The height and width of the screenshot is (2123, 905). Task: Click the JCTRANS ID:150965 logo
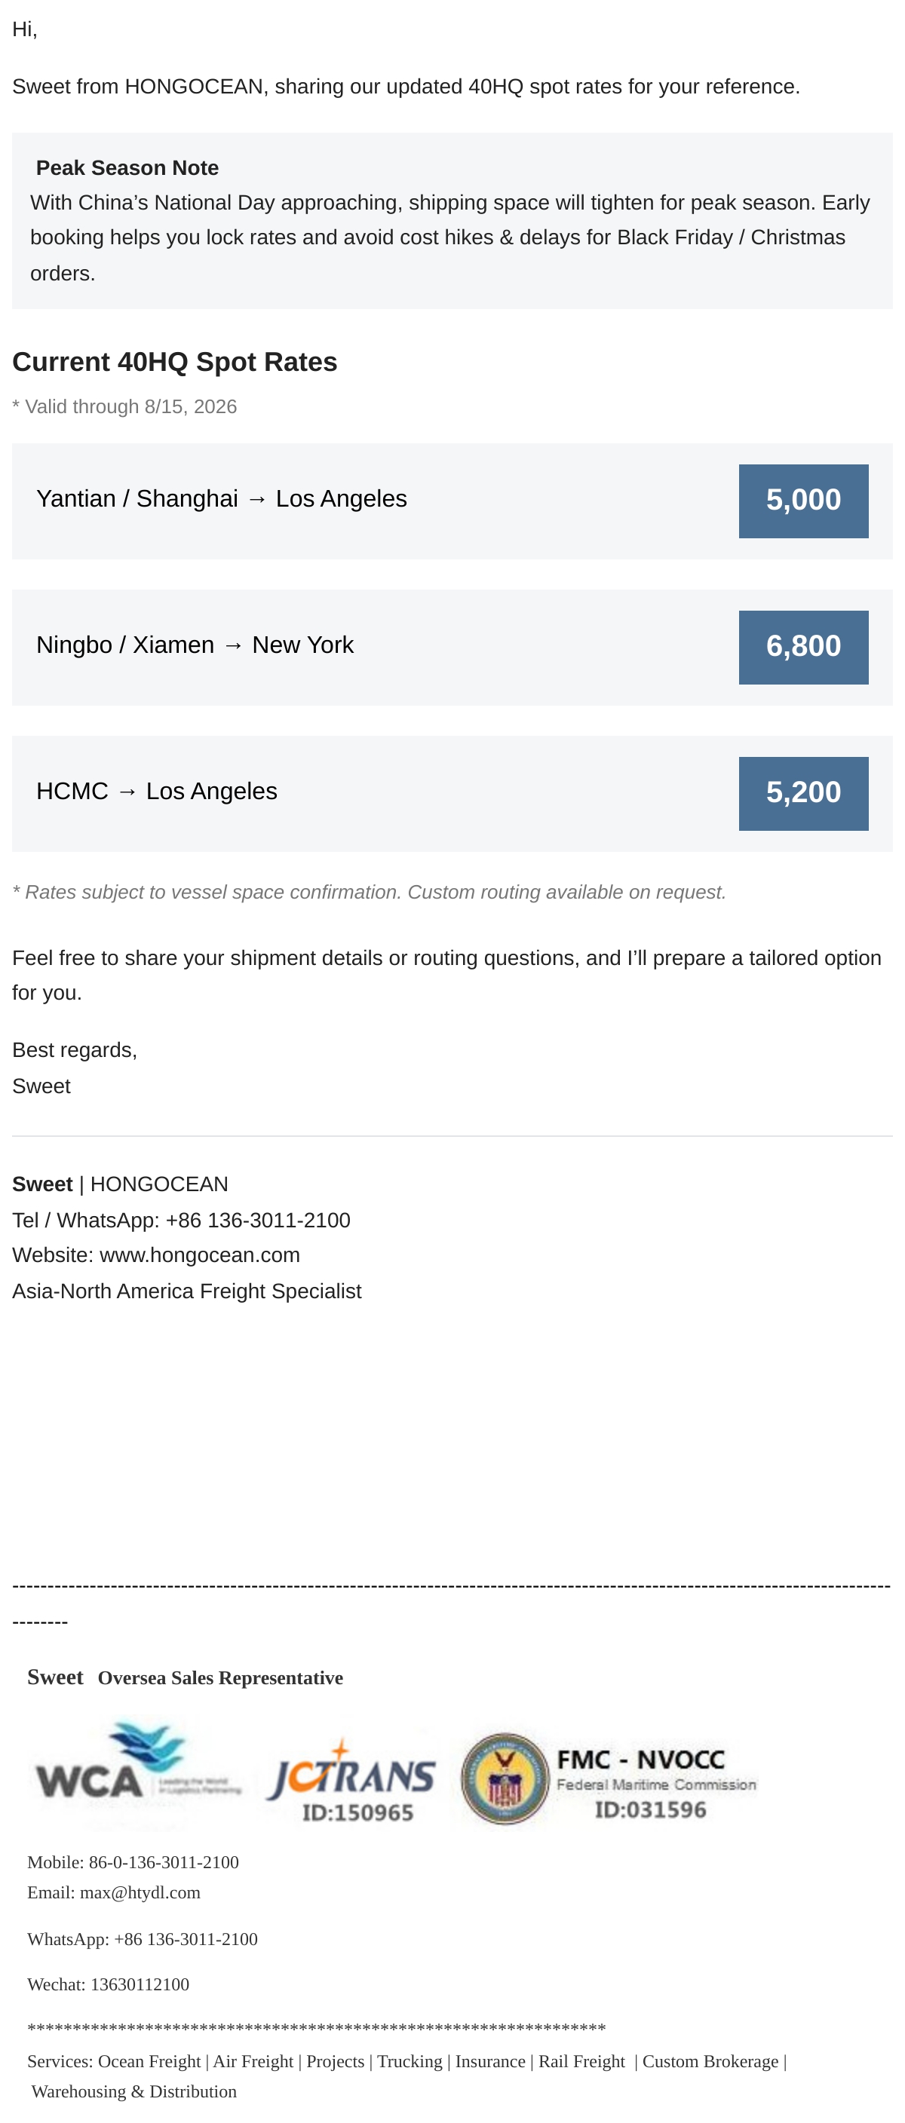coord(351,1779)
